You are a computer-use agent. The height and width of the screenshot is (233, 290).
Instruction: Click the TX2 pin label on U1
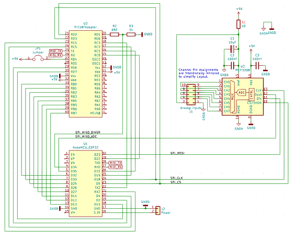(97, 188)
